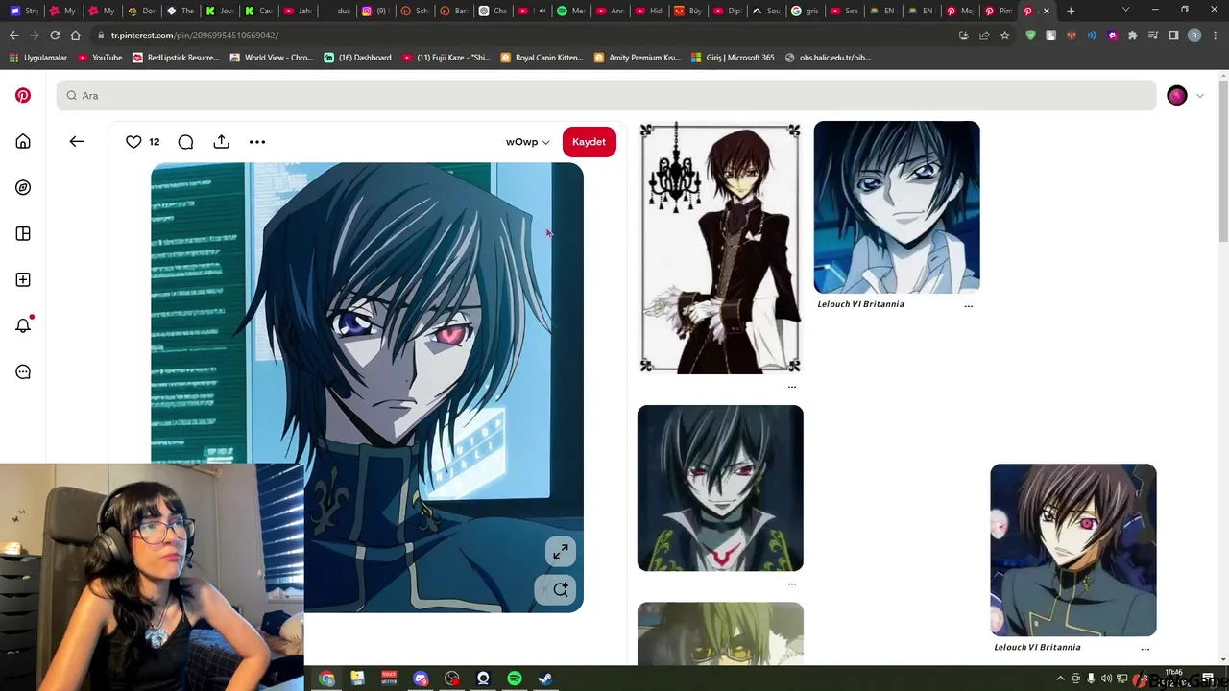This screenshot has height=691, width=1229.
Task: Open Spotify from the taskbar
Action: click(514, 679)
